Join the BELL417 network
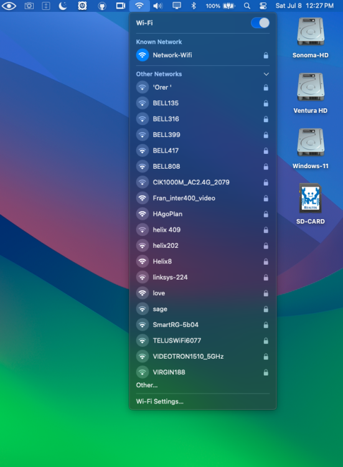This screenshot has height=467, width=343. tap(203, 151)
